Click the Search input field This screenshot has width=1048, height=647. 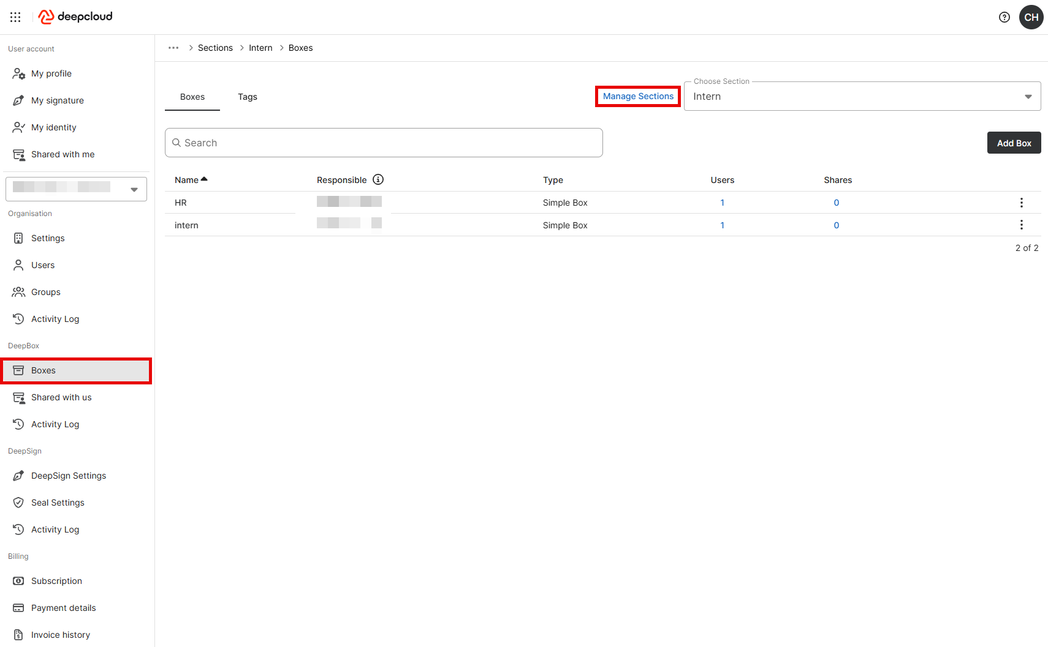pos(384,143)
